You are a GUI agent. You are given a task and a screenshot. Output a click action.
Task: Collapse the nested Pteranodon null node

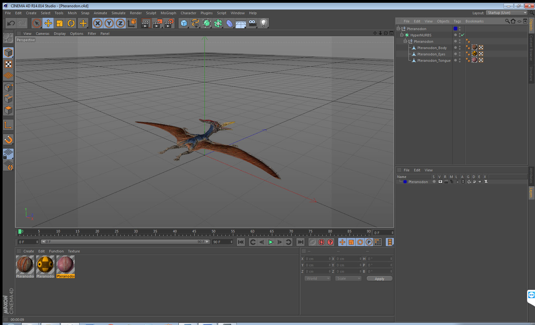[x=405, y=41]
